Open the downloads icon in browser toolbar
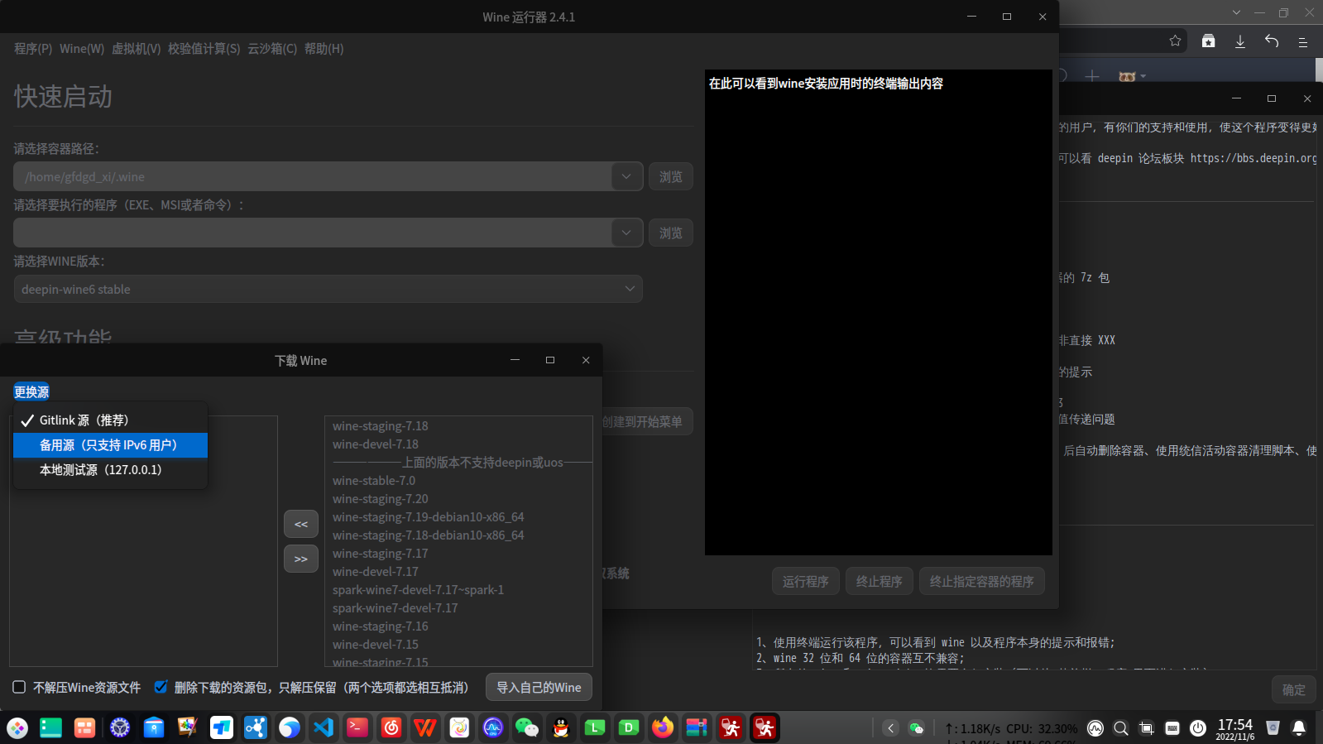The width and height of the screenshot is (1323, 744). (x=1239, y=41)
